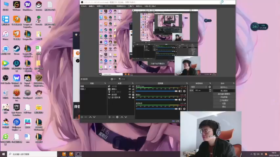Click the 工作室模式 studio mode button
This screenshot has height=157, width=280.
coord(224,100)
